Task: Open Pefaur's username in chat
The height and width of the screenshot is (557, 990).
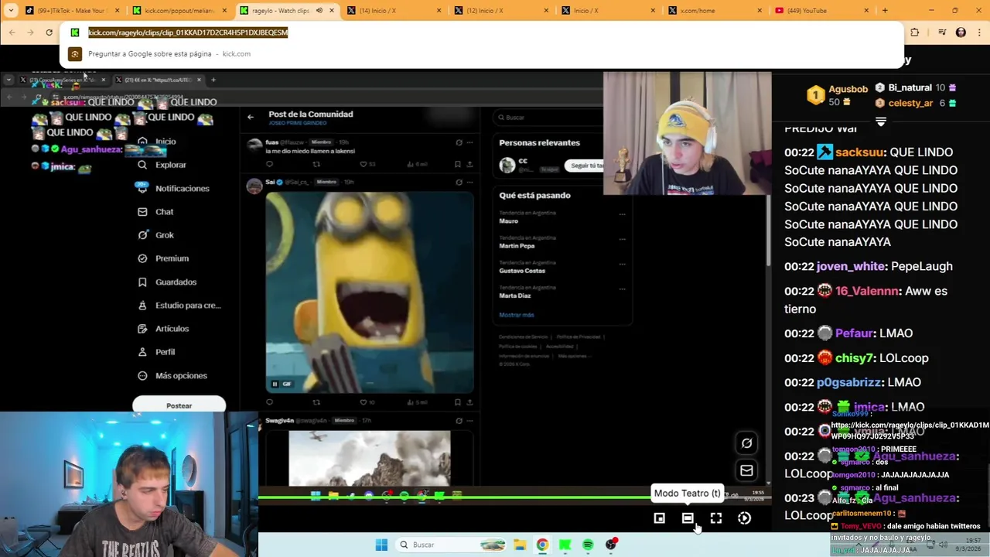Action: pos(854,333)
